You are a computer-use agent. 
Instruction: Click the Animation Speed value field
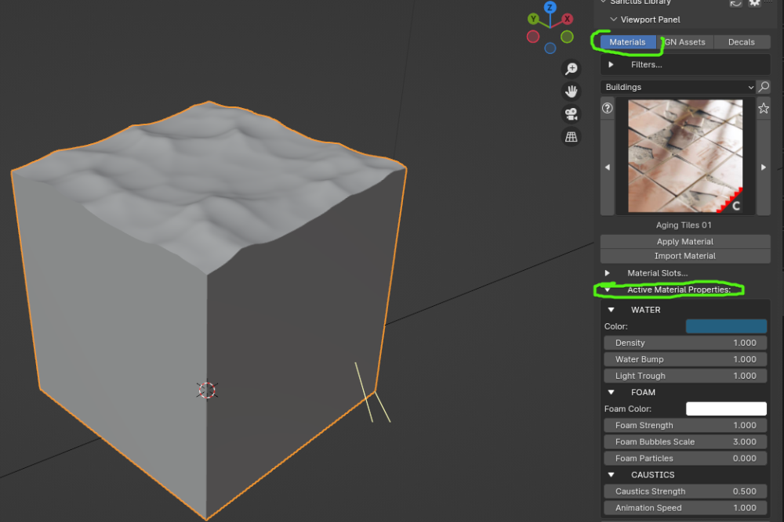click(685, 508)
